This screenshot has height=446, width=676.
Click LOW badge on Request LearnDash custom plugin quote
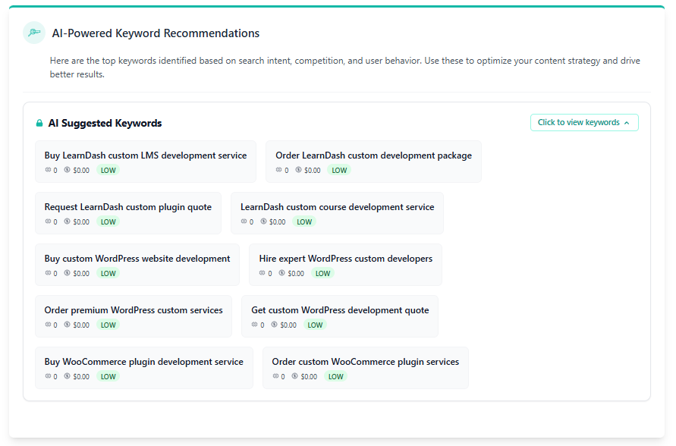click(x=108, y=222)
